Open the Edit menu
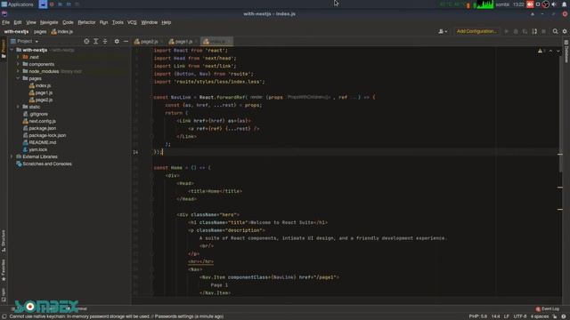 18,22
